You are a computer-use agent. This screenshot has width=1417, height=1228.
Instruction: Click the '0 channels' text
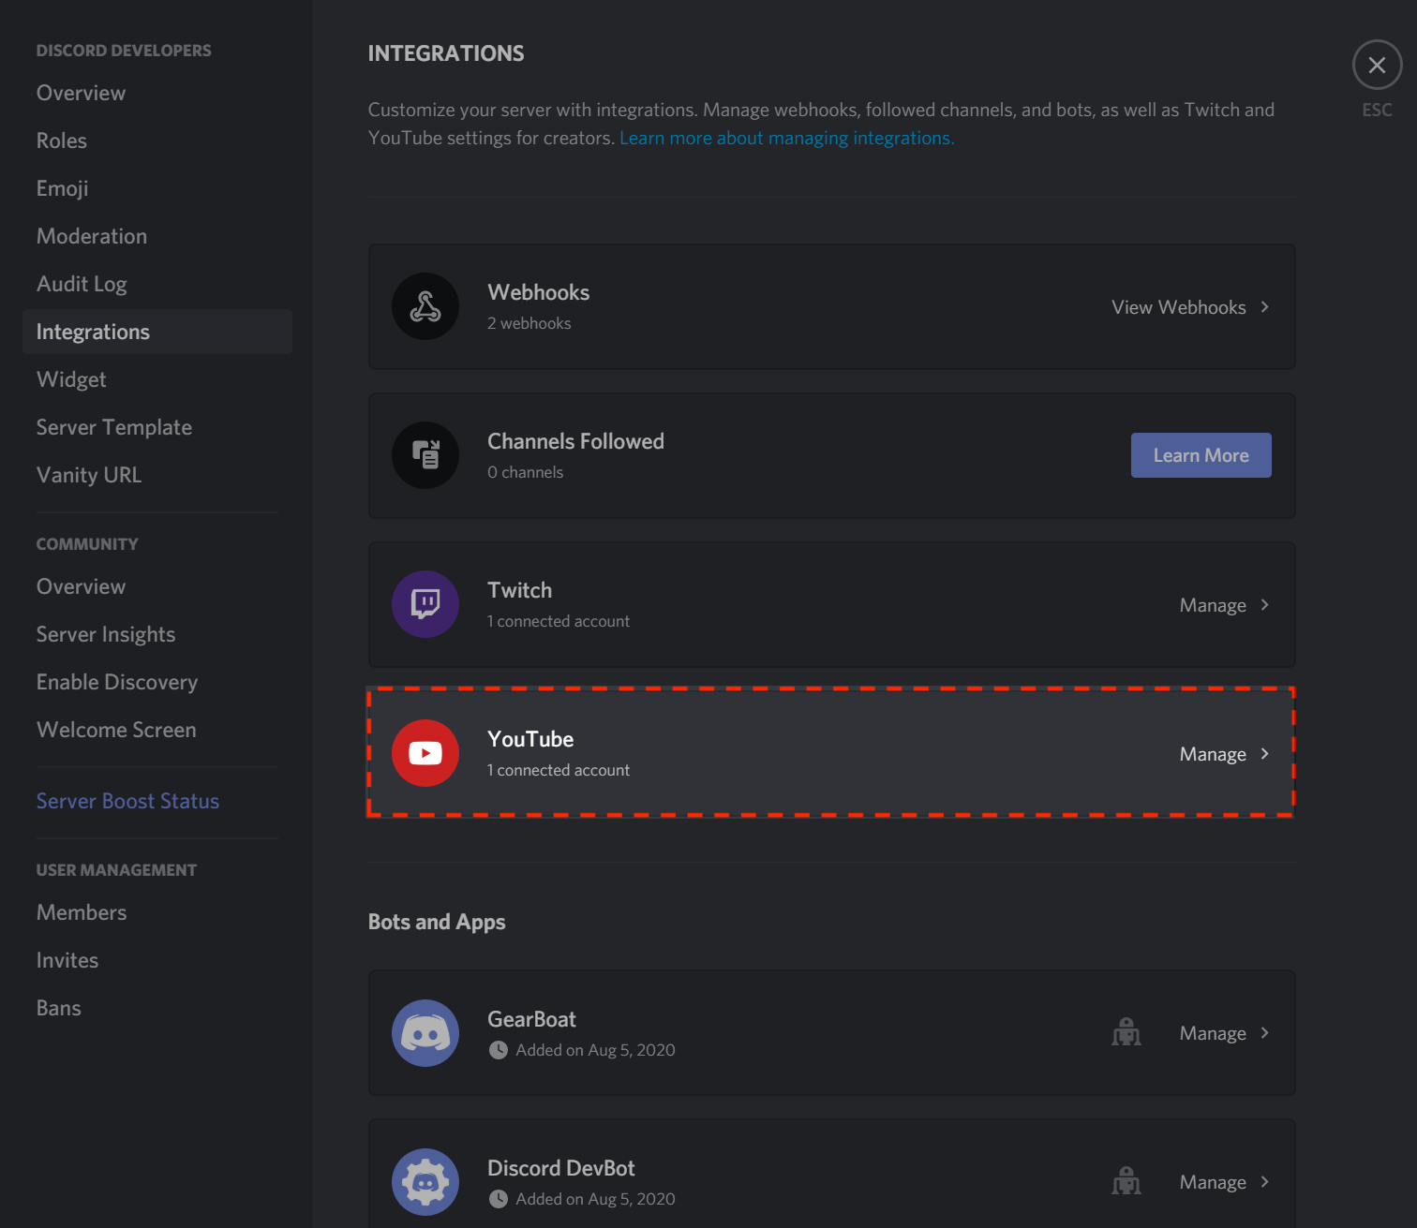coord(525,472)
